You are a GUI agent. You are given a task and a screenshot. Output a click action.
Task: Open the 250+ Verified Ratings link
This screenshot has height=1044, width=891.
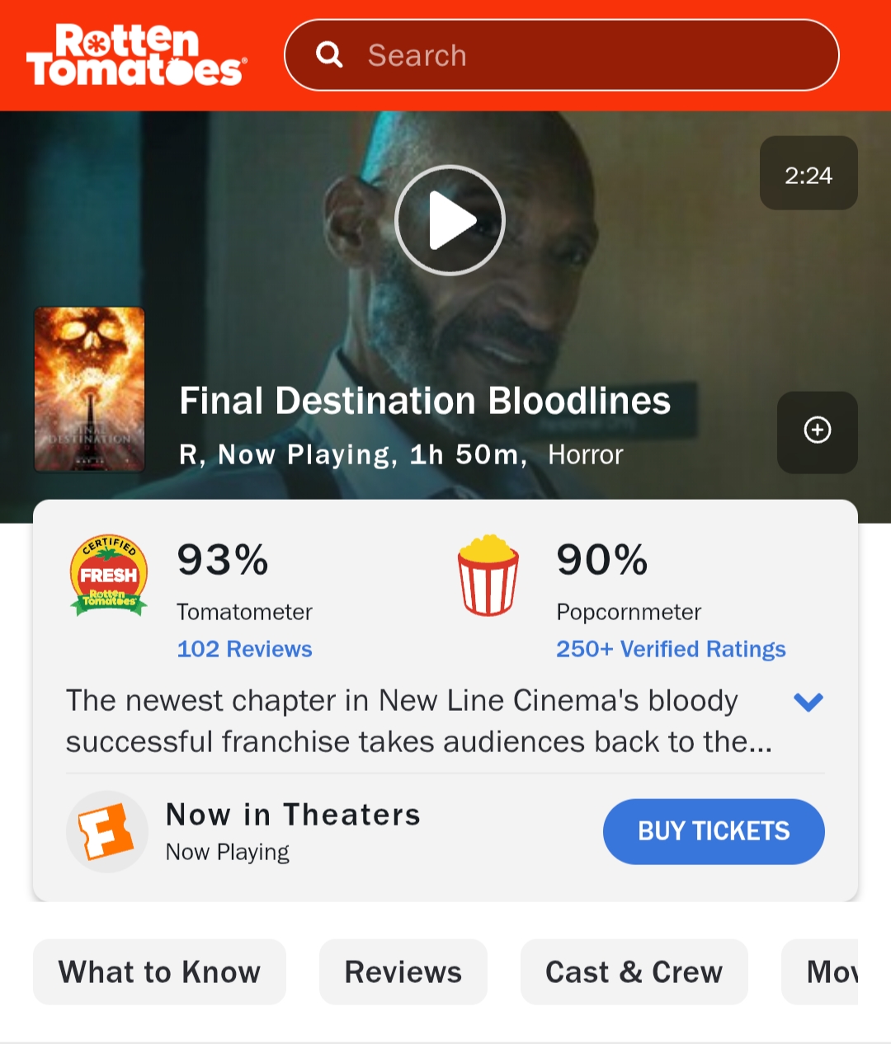tap(671, 649)
